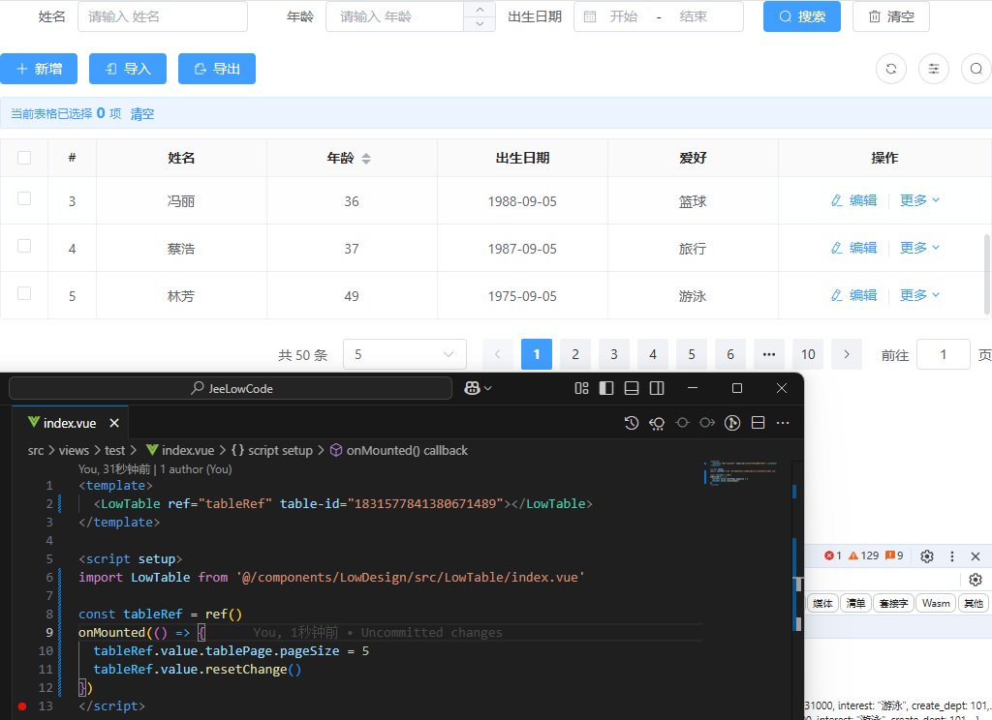The width and height of the screenshot is (992, 720).
Task: Open editor More Actions ellipsis
Action: pos(783,423)
